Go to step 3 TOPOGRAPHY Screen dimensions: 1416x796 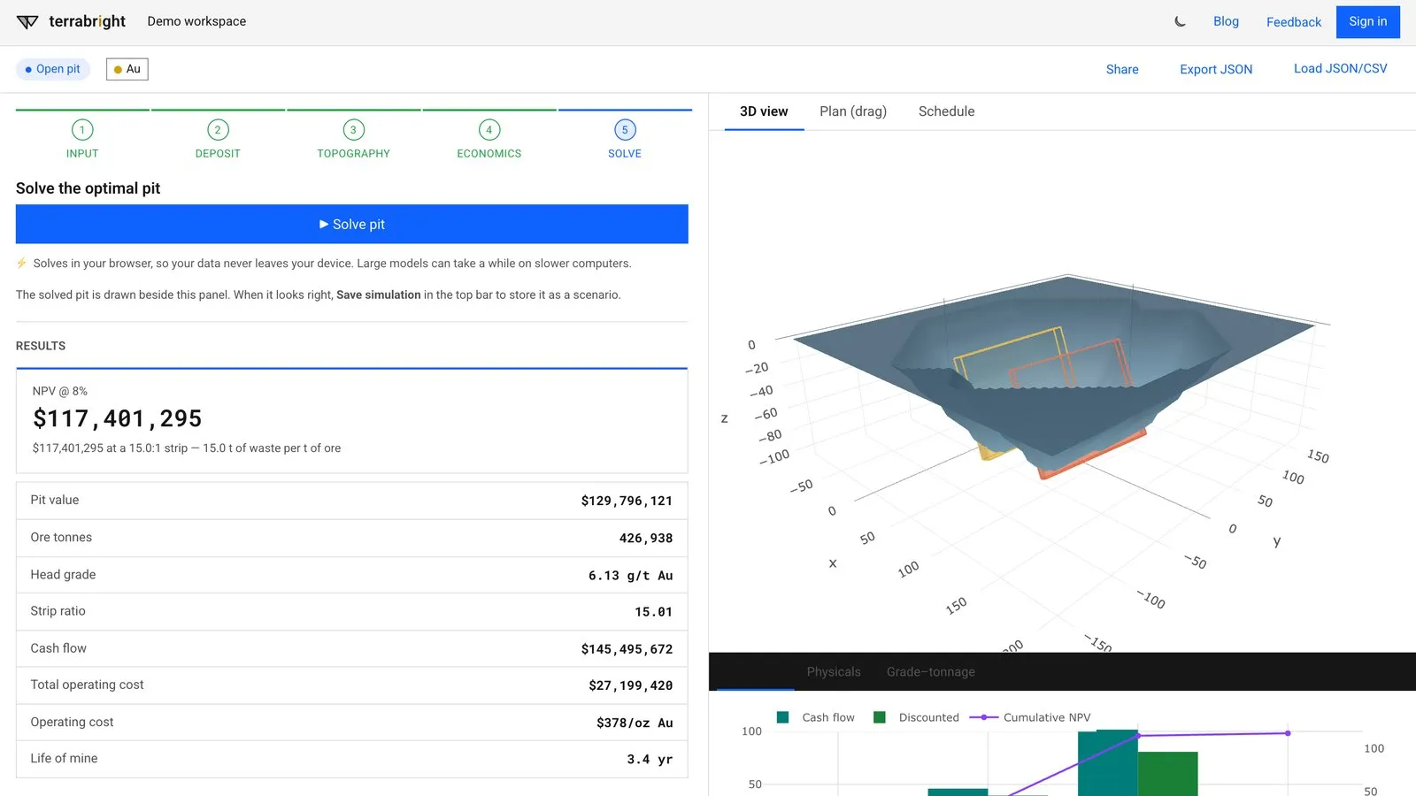click(x=353, y=139)
